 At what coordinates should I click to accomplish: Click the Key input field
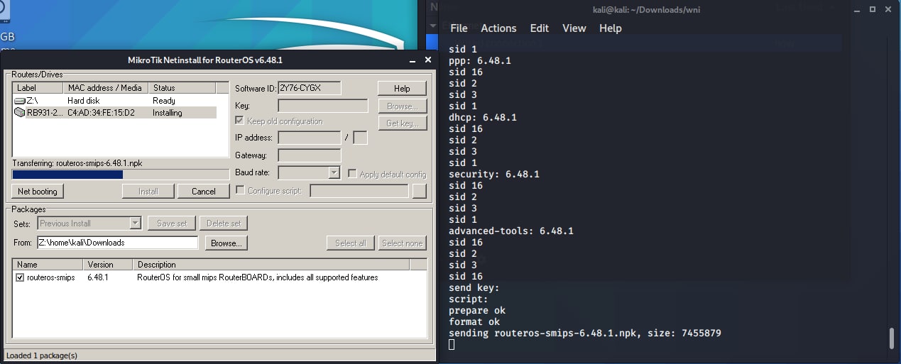click(x=323, y=106)
